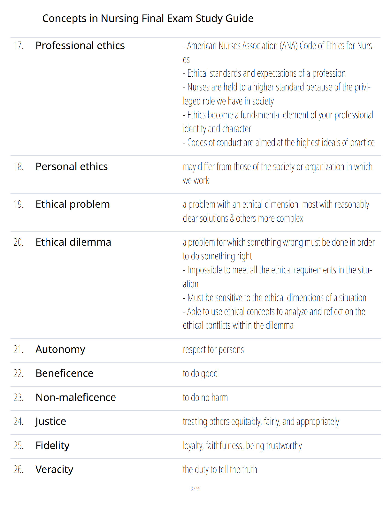The image size is (391, 506).
Task: Click the 'Ethical dilemma' heading
Action: 73,242
